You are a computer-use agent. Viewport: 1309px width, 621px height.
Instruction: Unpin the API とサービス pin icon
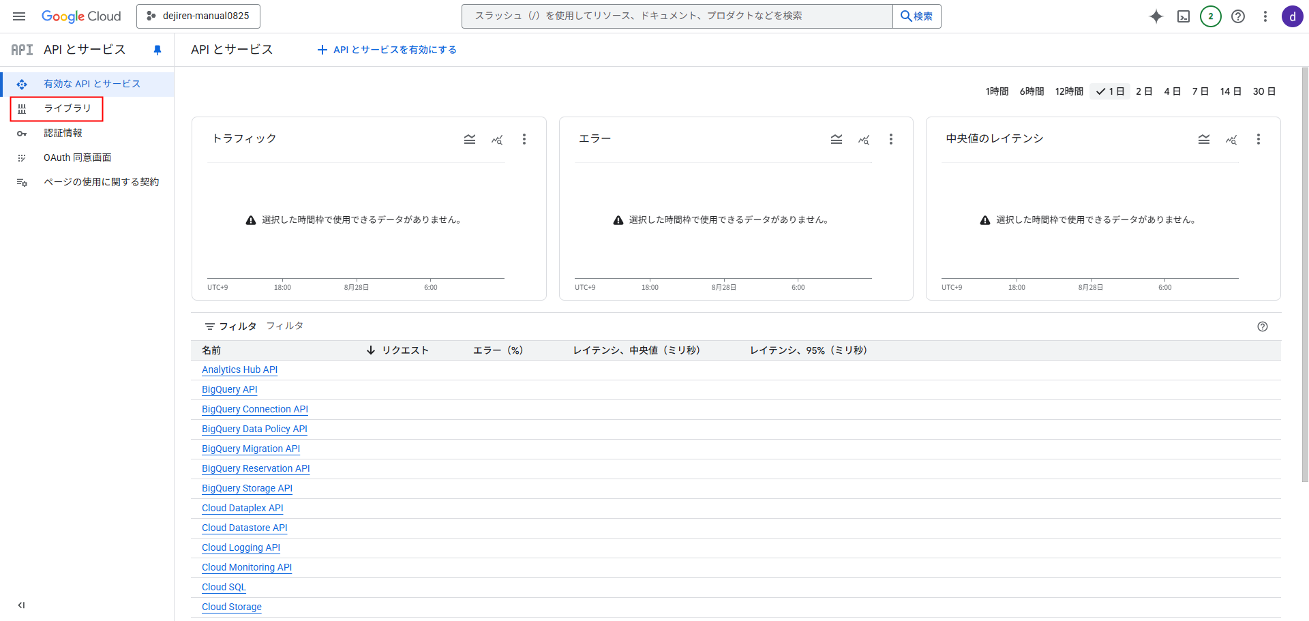click(x=157, y=50)
